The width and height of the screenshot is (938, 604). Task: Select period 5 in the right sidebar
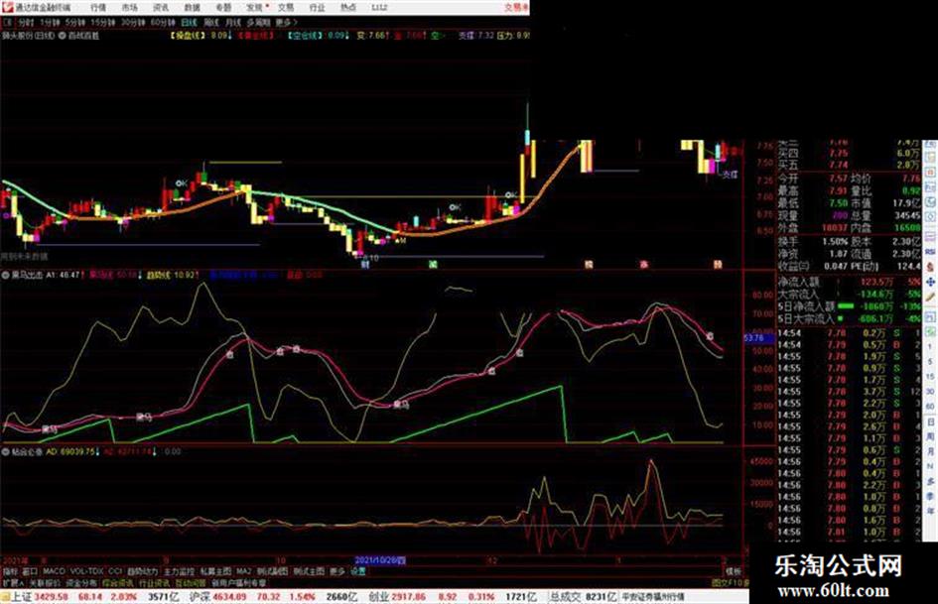point(930,361)
